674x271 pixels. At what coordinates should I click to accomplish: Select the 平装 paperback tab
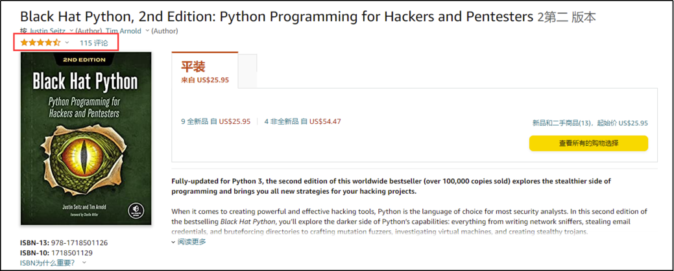[204, 71]
